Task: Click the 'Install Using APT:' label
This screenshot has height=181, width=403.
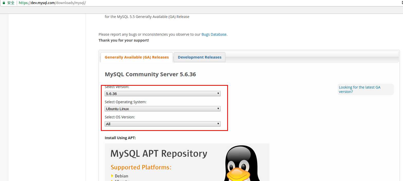Action: (x=120, y=138)
